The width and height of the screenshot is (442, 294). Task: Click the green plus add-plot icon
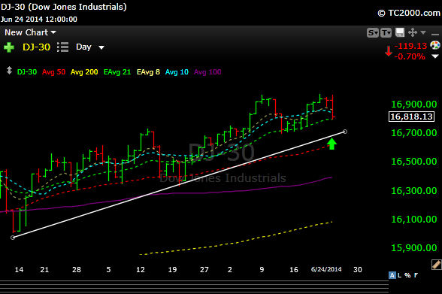tap(9, 47)
